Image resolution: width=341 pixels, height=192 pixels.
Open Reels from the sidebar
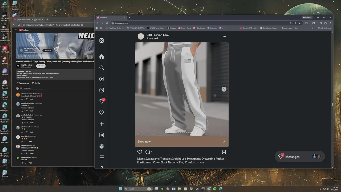tap(102, 90)
